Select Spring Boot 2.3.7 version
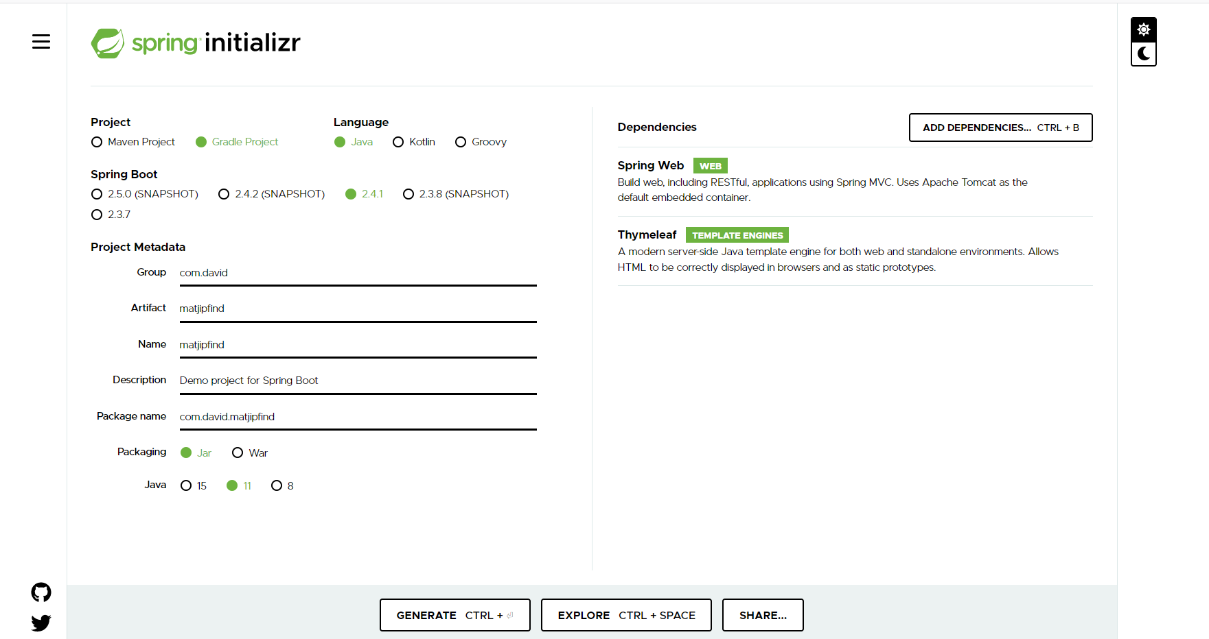 tap(111, 215)
